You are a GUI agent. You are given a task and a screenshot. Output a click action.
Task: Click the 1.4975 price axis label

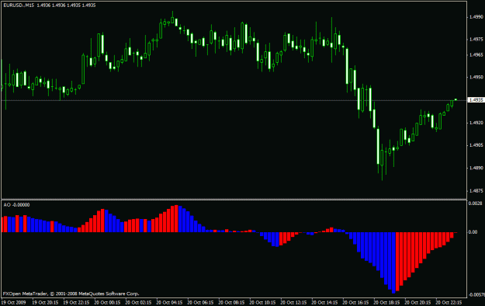pos(476,40)
